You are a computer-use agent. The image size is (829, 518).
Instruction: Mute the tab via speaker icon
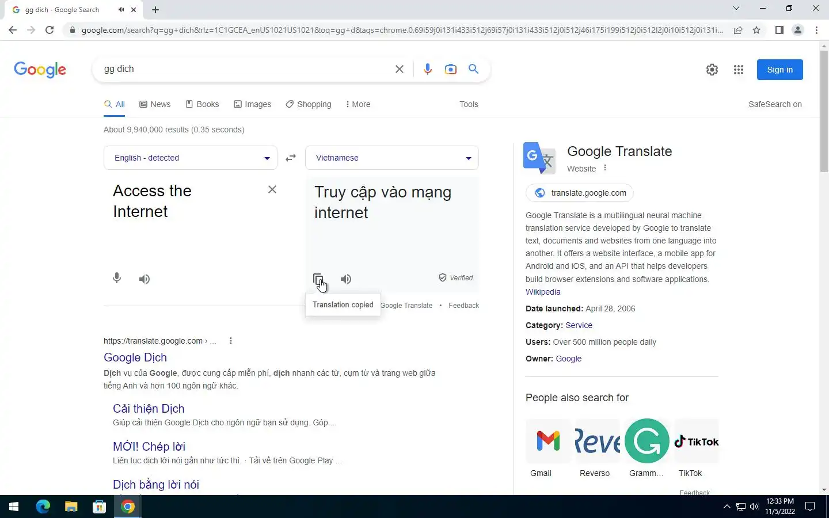(121, 10)
